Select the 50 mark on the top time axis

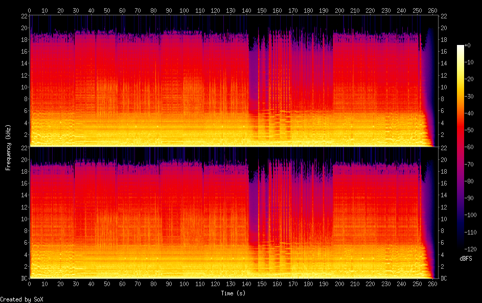[107, 10]
